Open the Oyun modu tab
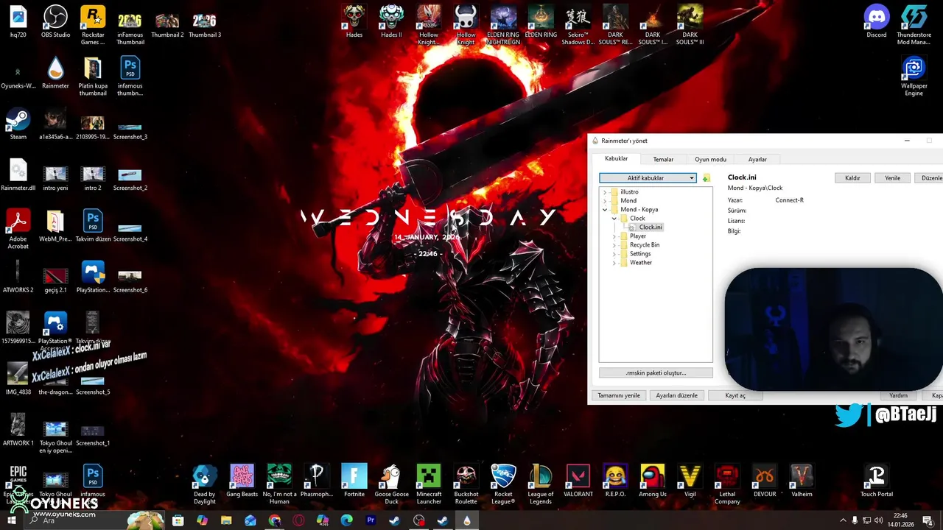The image size is (943, 530). pos(710,159)
